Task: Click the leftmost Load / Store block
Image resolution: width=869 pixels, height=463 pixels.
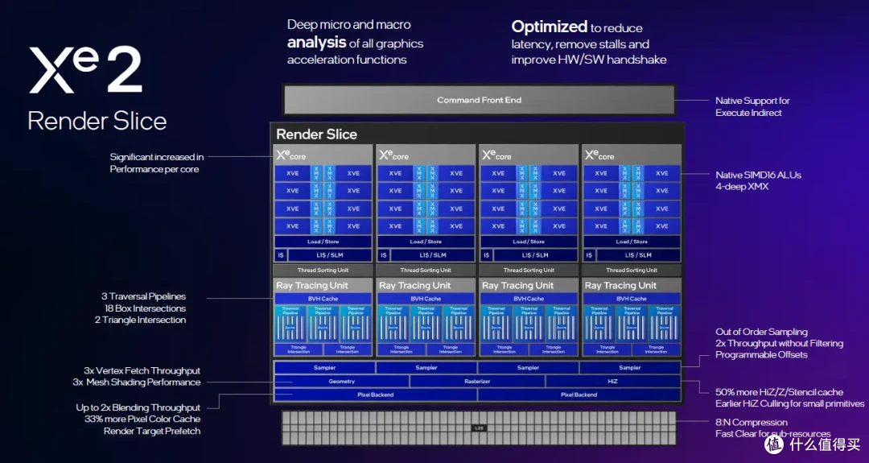Action: pyautogui.click(x=323, y=242)
